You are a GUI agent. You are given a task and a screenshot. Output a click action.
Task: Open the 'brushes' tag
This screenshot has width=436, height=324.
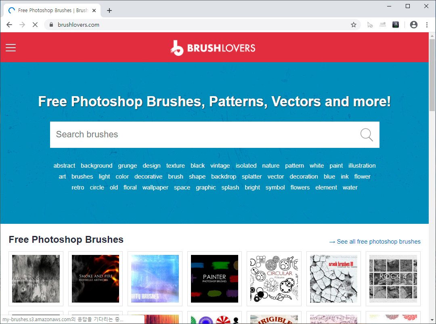point(82,177)
